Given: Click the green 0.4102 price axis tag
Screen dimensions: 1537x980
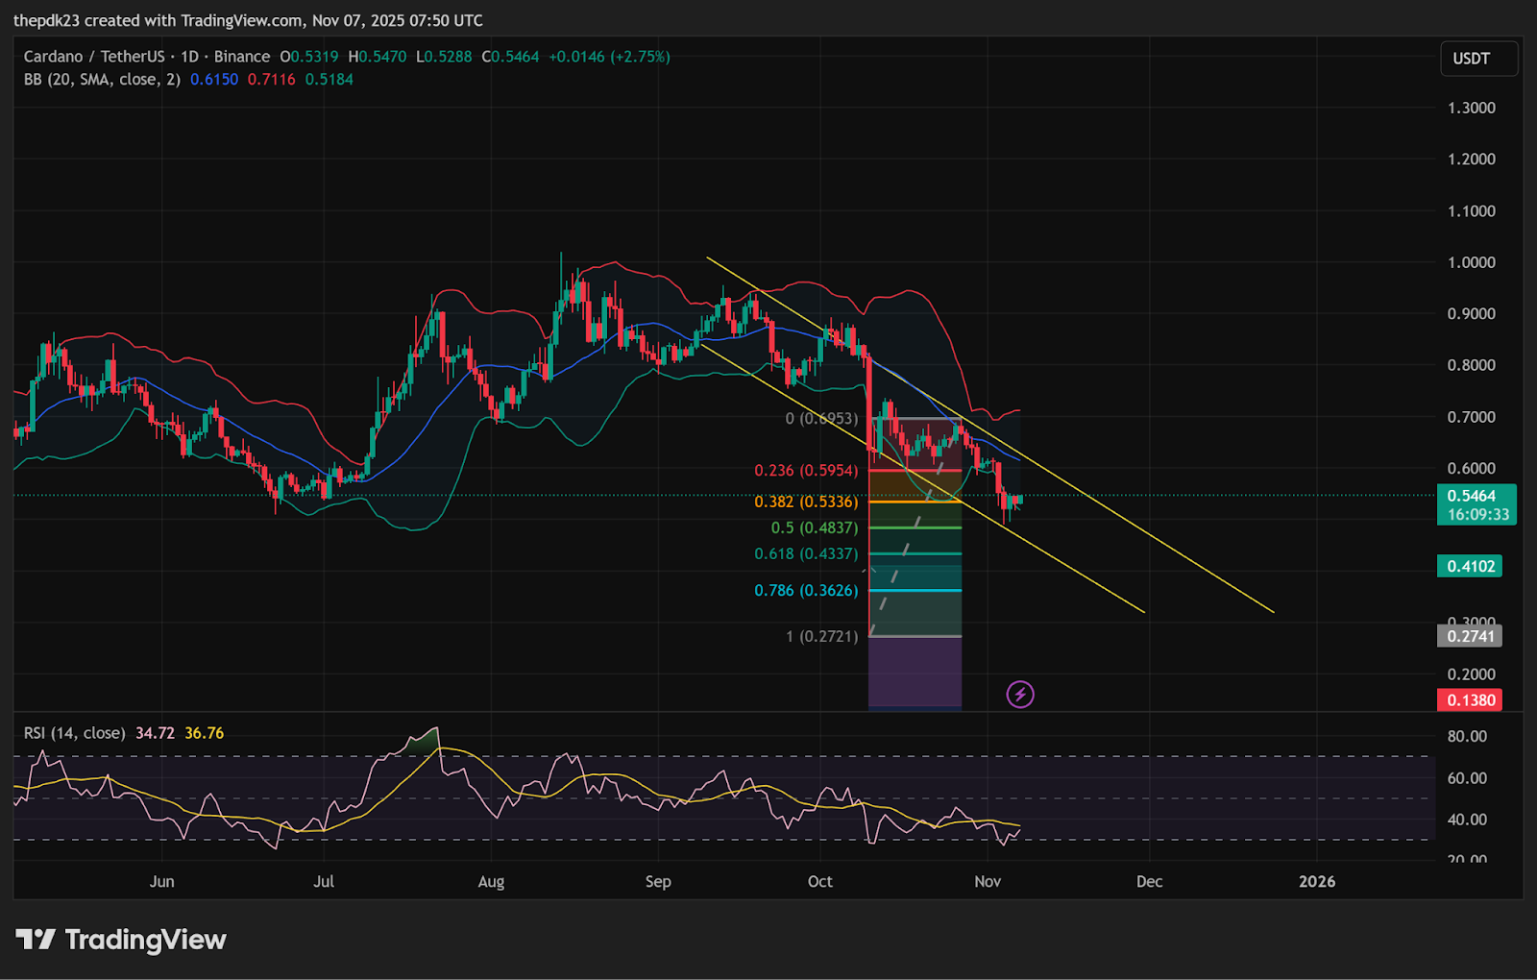Looking at the screenshot, I should [x=1470, y=567].
